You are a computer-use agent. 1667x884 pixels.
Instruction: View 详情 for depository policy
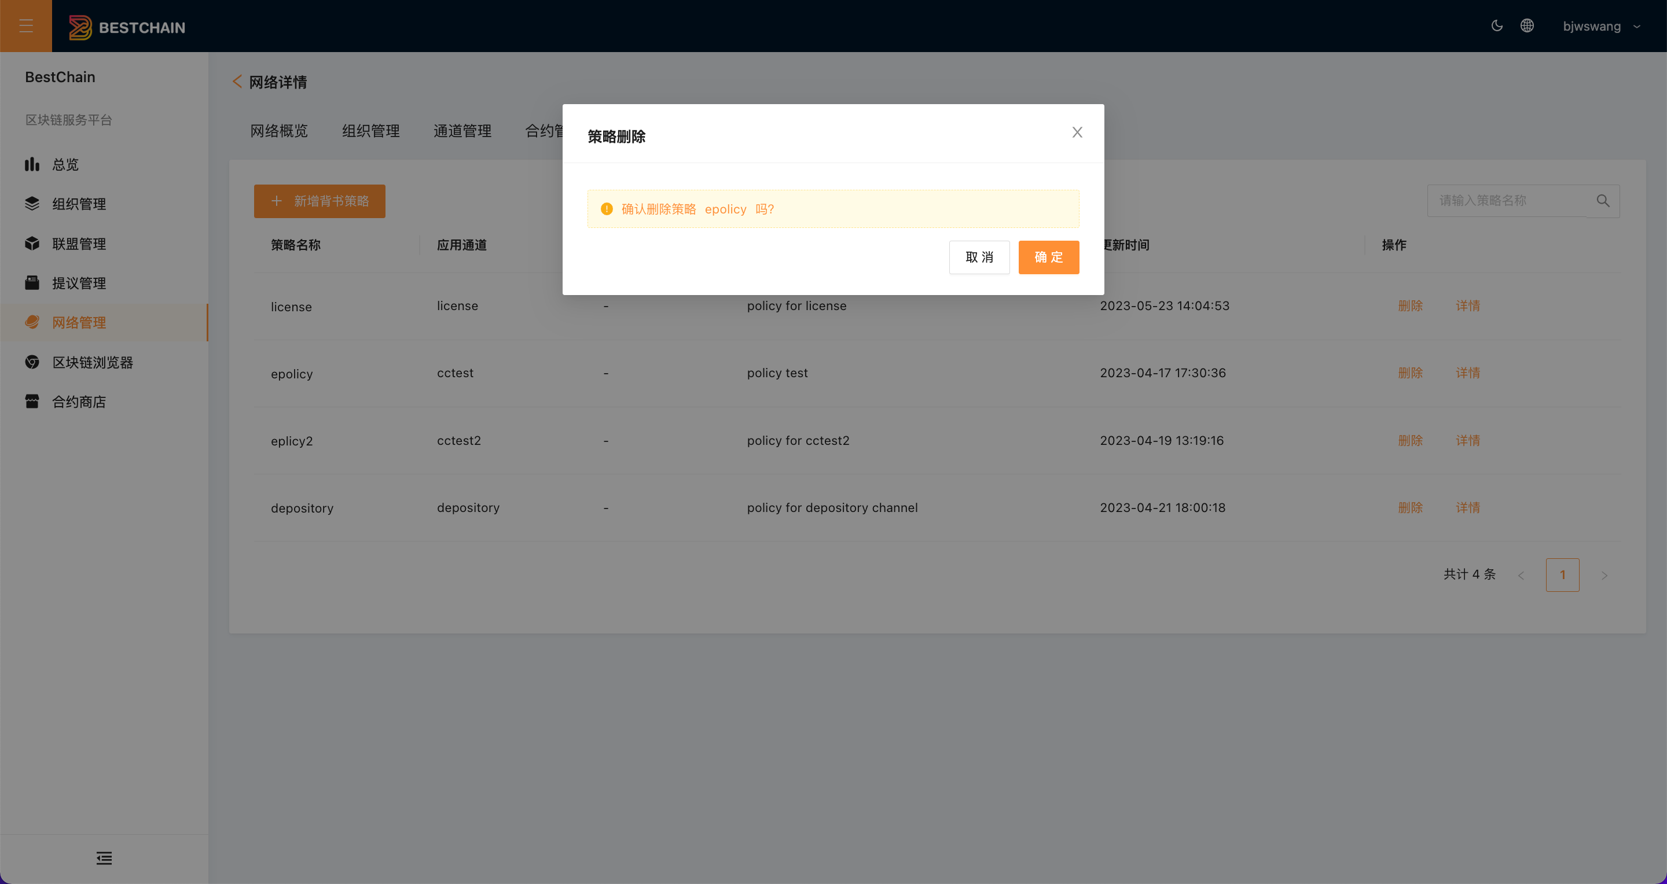point(1468,507)
